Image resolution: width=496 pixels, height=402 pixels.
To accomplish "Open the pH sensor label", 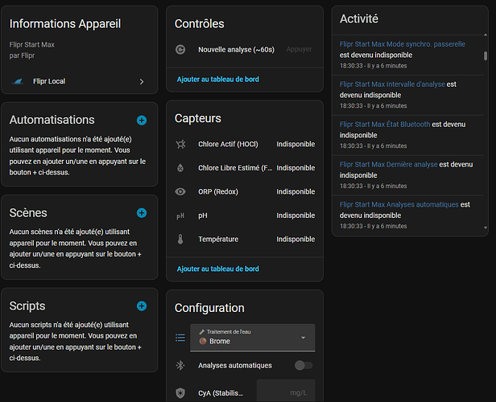I will click(x=203, y=215).
